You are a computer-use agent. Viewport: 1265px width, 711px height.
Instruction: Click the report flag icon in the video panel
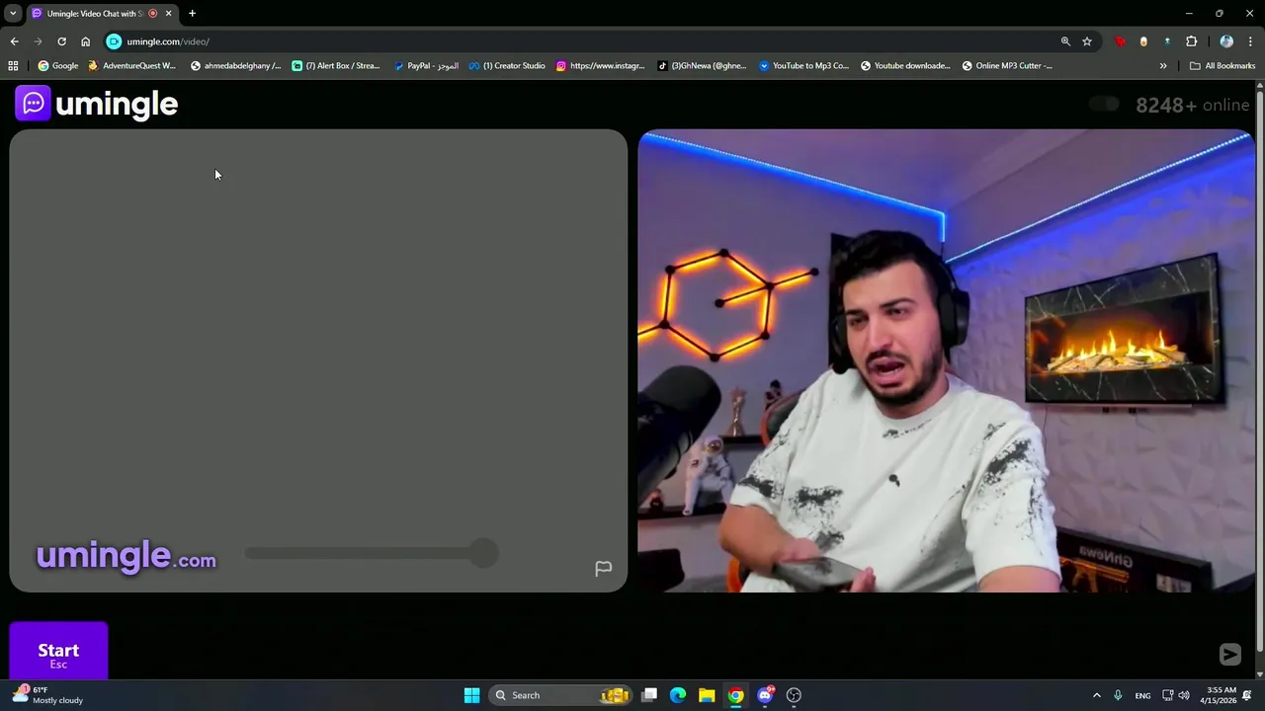click(x=603, y=568)
